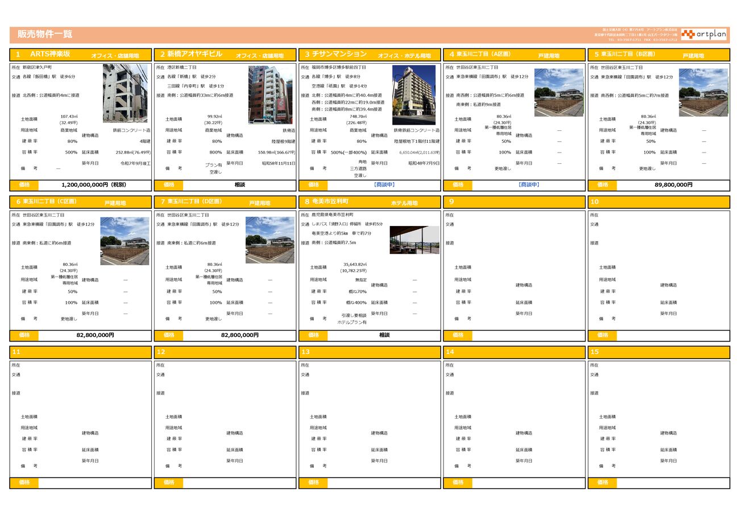Click 商談中 status on チサンマンション

384,185
